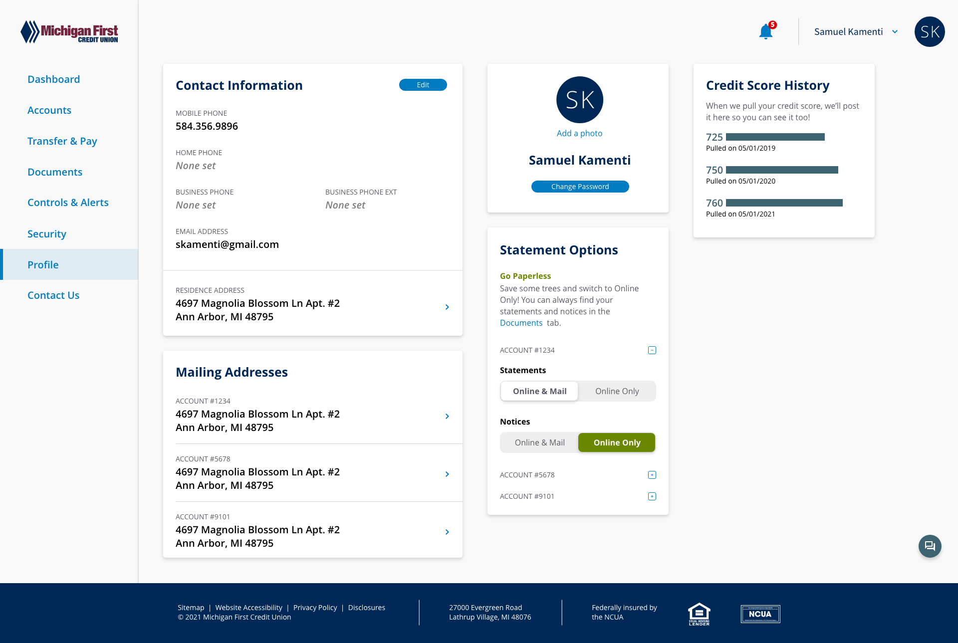Viewport: 958px width, 643px height.
Task: Select Online Only for Notices
Action: pyautogui.click(x=617, y=443)
